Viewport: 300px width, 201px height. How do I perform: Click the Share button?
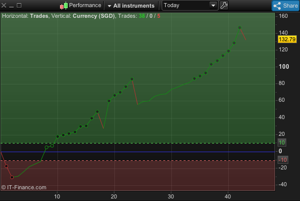(285, 6)
